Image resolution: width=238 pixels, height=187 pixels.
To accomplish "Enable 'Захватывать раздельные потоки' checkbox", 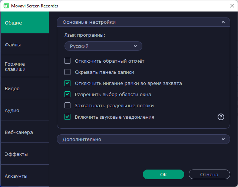I will (x=67, y=105).
